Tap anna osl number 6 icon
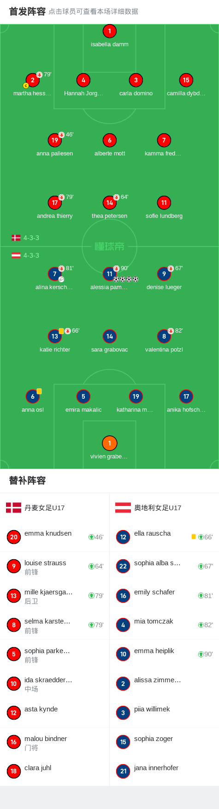 [32, 396]
